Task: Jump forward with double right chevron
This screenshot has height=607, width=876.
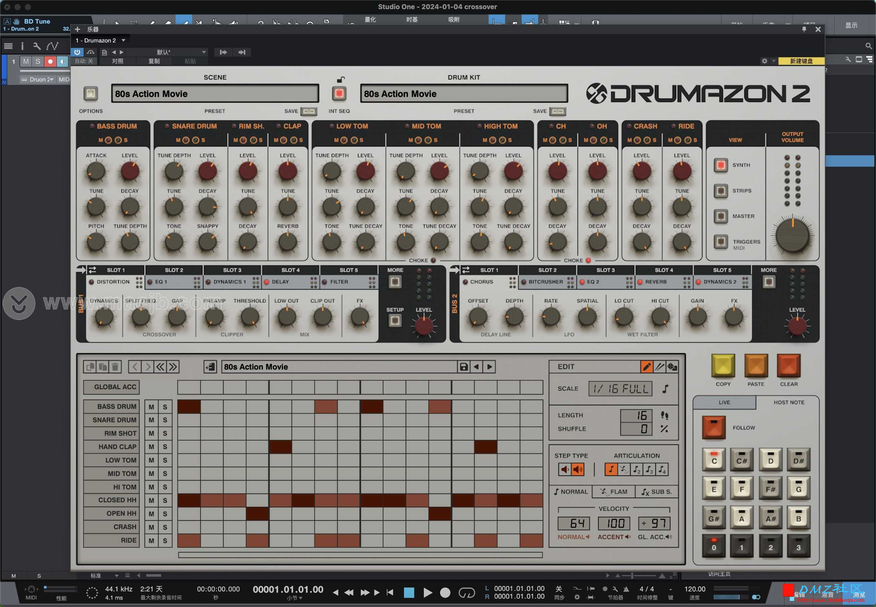Action: [x=173, y=366]
